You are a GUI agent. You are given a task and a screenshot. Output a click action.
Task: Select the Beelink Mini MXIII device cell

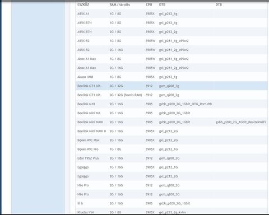90,122
